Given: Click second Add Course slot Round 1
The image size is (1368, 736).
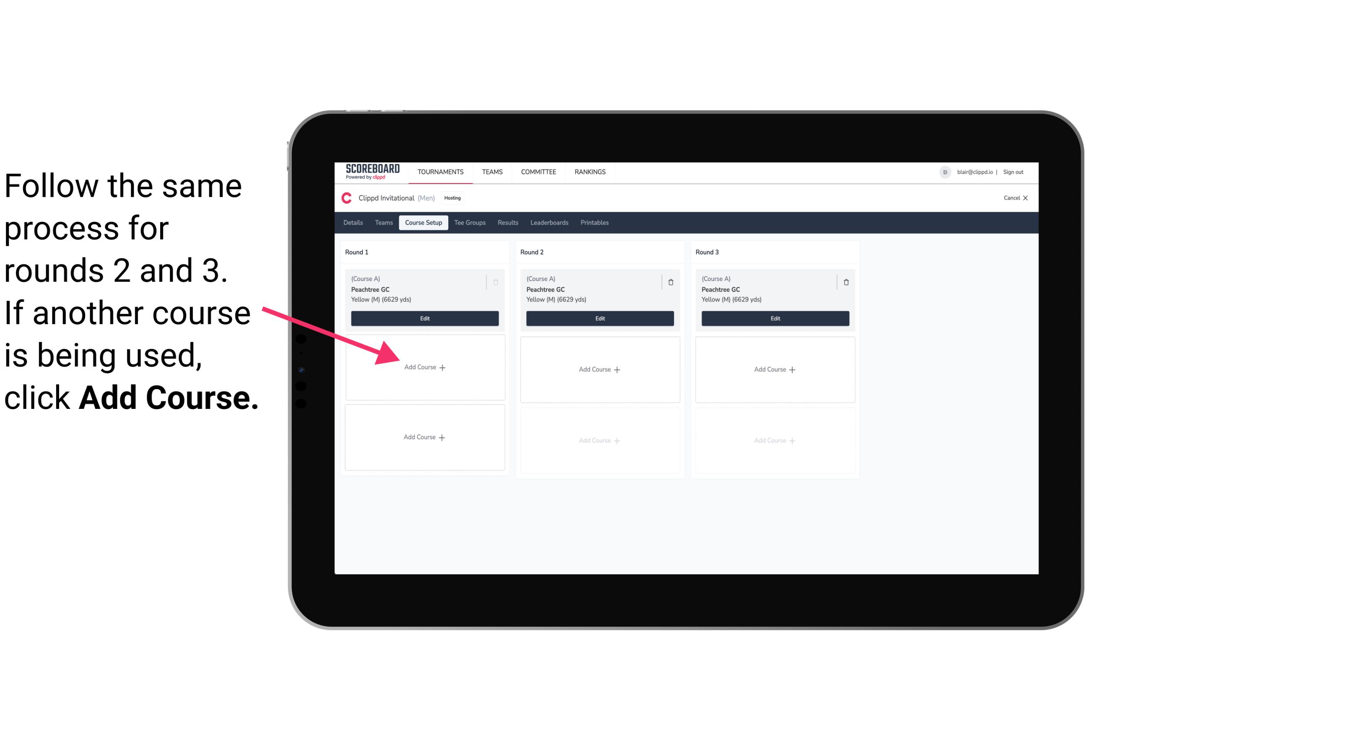Looking at the screenshot, I should (x=424, y=437).
